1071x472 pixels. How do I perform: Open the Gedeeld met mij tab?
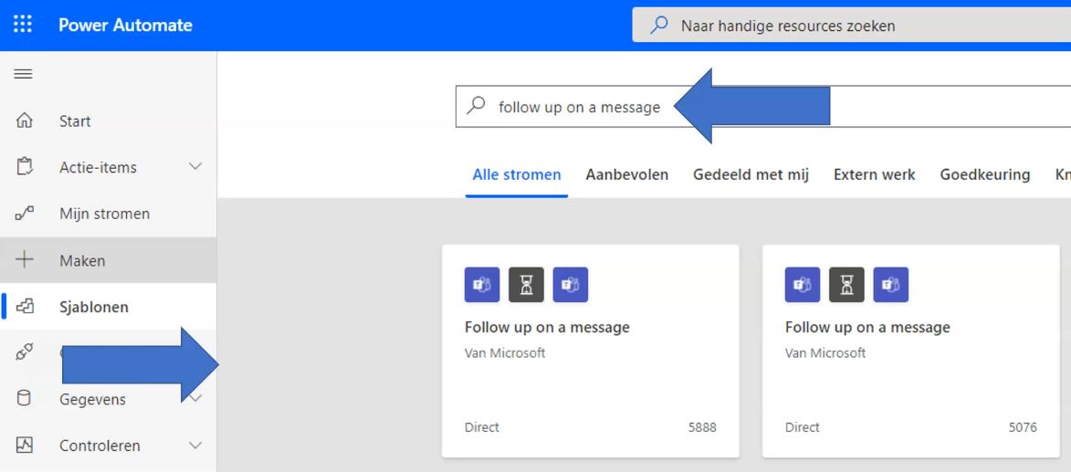751,175
